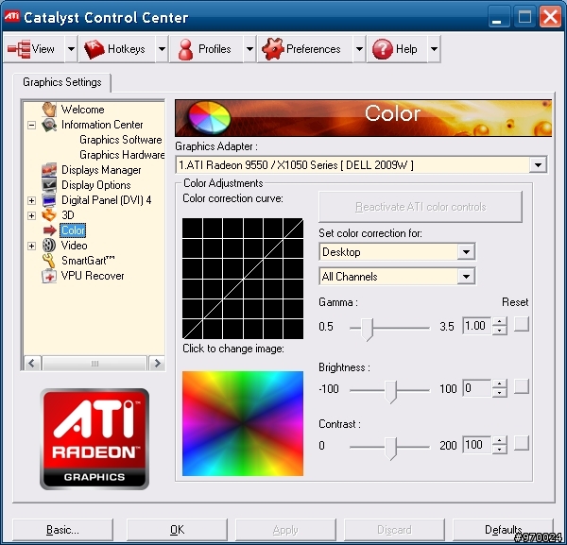Increase Gamma with the up spinner
The width and height of the screenshot is (567, 545).
coord(499,321)
